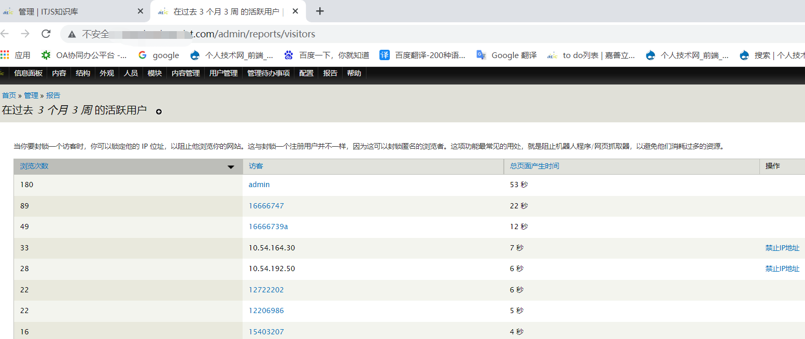The height and width of the screenshot is (339, 805).
Task: Click the browser forward arrow
Action: point(25,34)
